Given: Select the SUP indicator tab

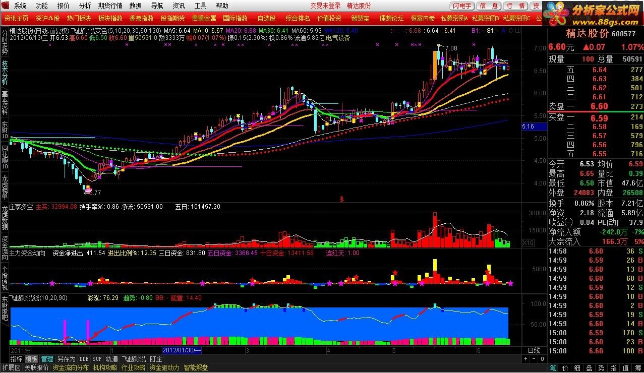Looking at the screenshot, I should tap(97, 359).
